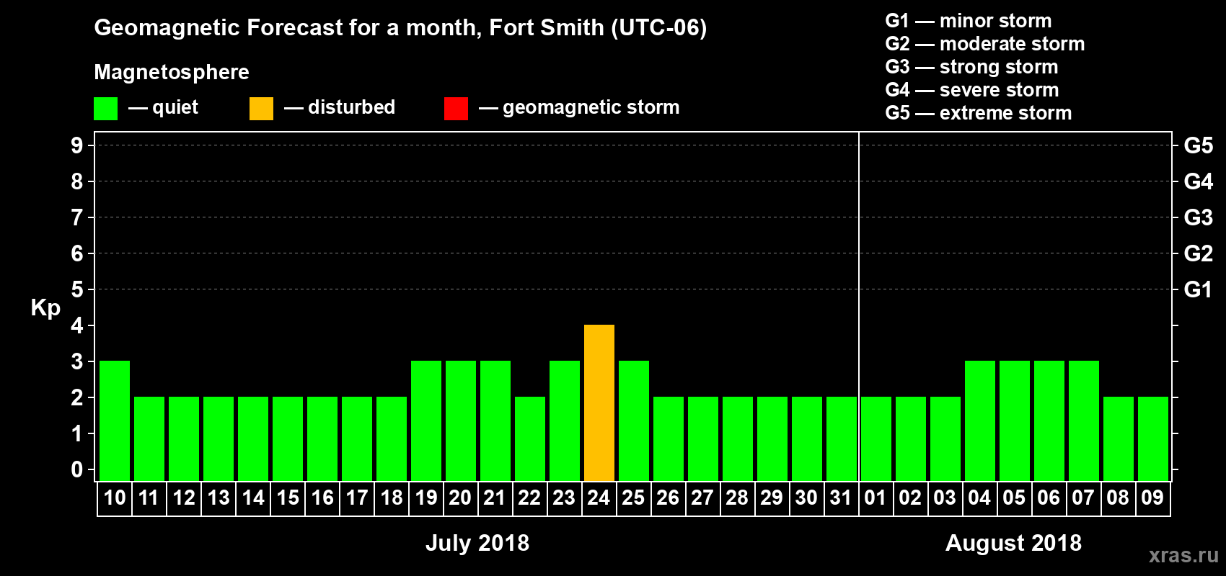1226x576 pixels.
Task: Select the green bar for July 19
Action: (x=426, y=420)
